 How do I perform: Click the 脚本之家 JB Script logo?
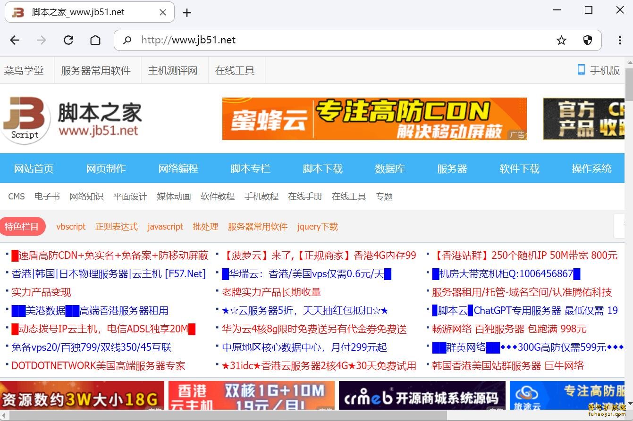(x=72, y=120)
